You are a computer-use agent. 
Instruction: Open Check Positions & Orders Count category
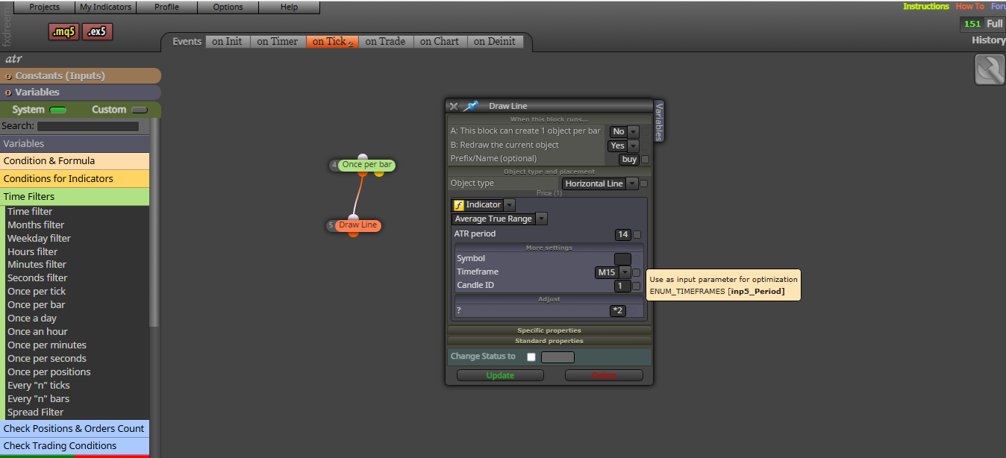(75, 429)
